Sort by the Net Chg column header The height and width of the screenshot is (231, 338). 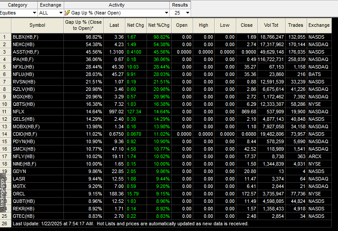coord(136,25)
